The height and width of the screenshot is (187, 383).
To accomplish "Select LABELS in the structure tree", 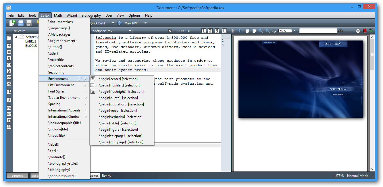I will [x=31, y=41].
